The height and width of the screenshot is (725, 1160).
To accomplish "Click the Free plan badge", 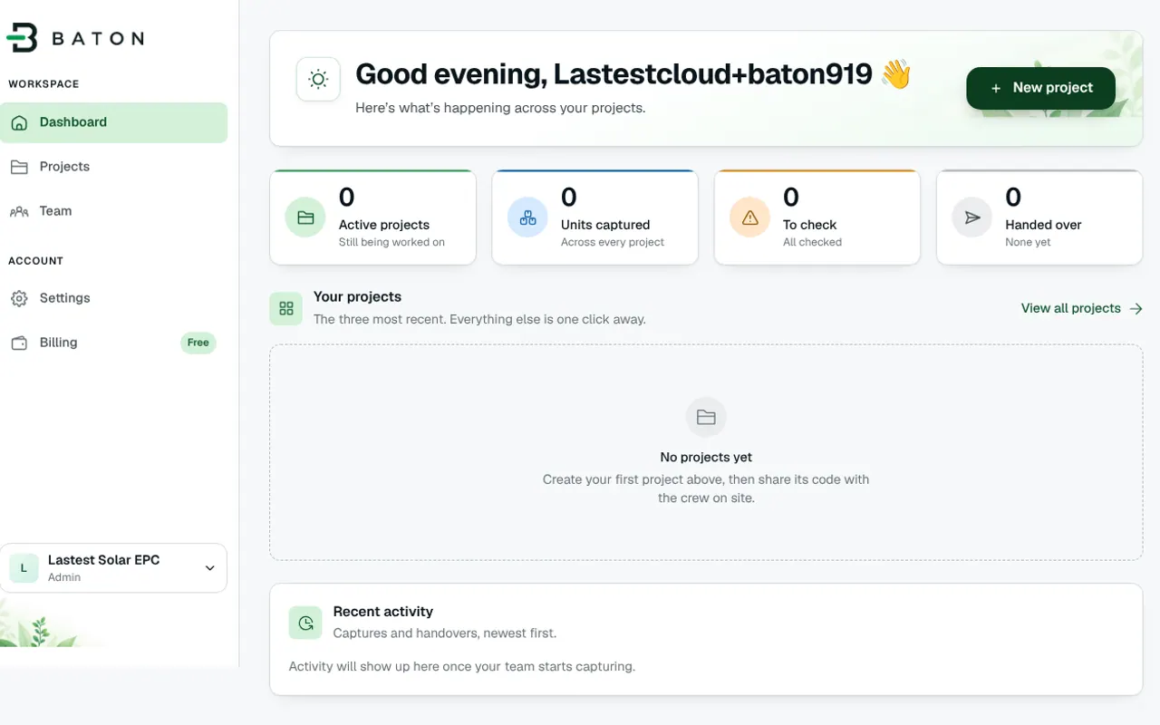I will pyautogui.click(x=198, y=343).
